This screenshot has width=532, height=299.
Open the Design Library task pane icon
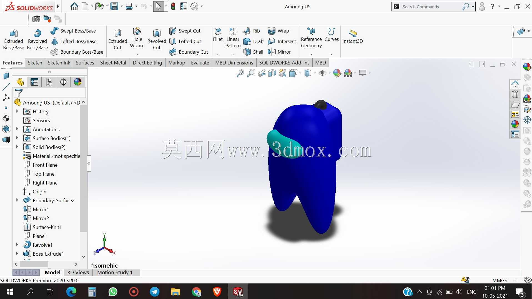515,94
